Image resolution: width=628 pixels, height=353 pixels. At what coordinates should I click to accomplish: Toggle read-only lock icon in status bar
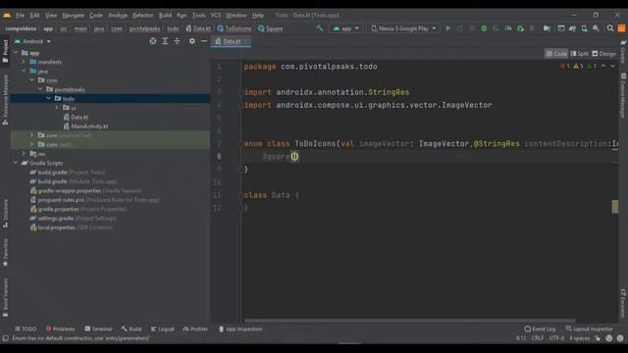(x=598, y=338)
